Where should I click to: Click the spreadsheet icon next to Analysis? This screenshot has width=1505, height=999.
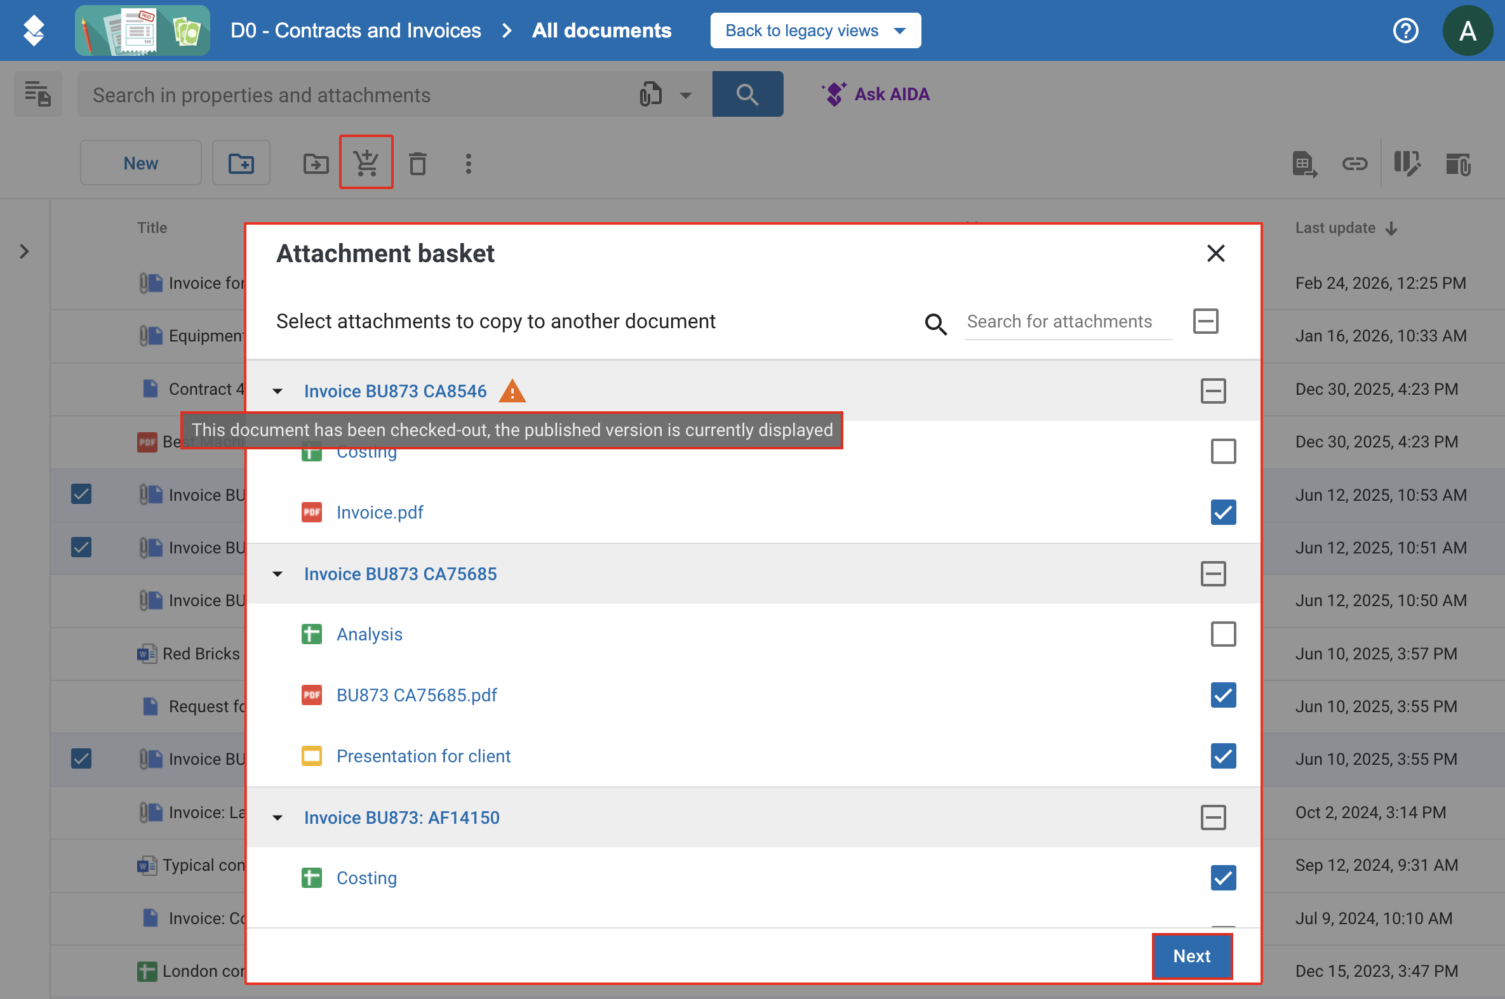click(312, 635)
